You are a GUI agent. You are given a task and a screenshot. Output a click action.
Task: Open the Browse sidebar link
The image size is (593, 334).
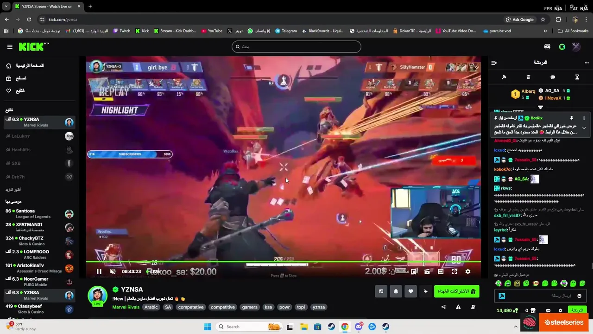pyautogui.click(x=16, y=78)
